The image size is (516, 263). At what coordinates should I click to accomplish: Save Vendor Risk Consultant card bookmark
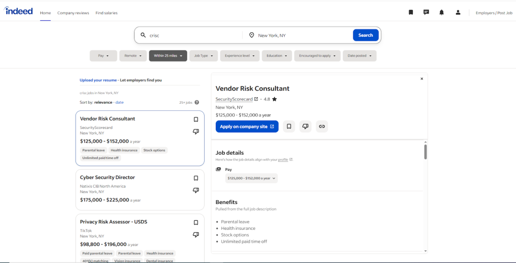point(196,119)
